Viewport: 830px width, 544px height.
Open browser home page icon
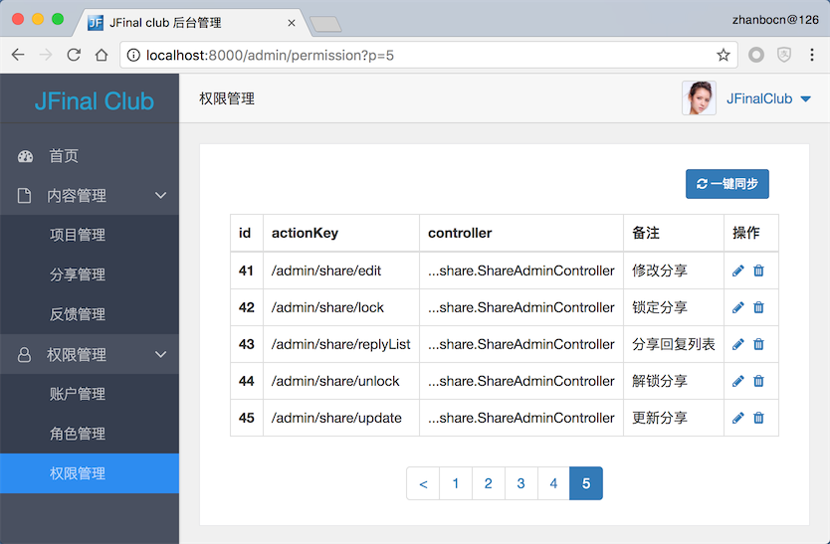pos(102,55)
